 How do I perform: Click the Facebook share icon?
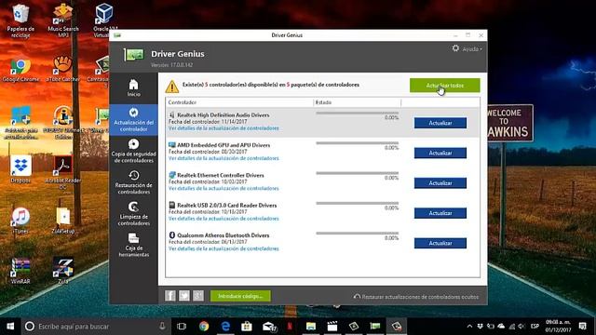170,296
